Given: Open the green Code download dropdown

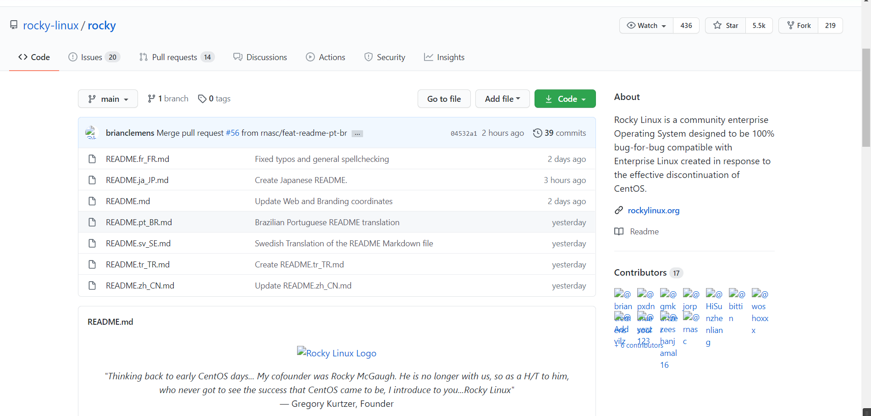Looking at the screenshot, I should coord(565,99).
